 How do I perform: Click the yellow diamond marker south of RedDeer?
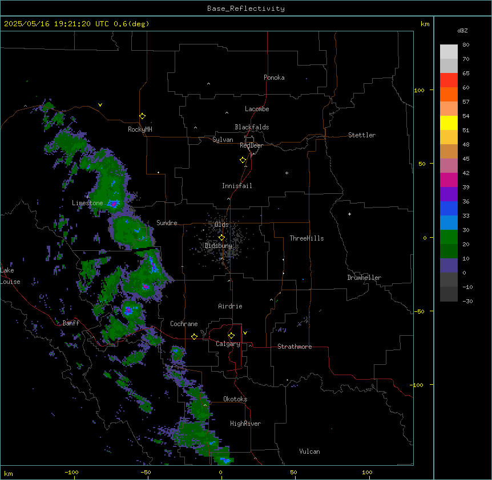coord(243,160)
